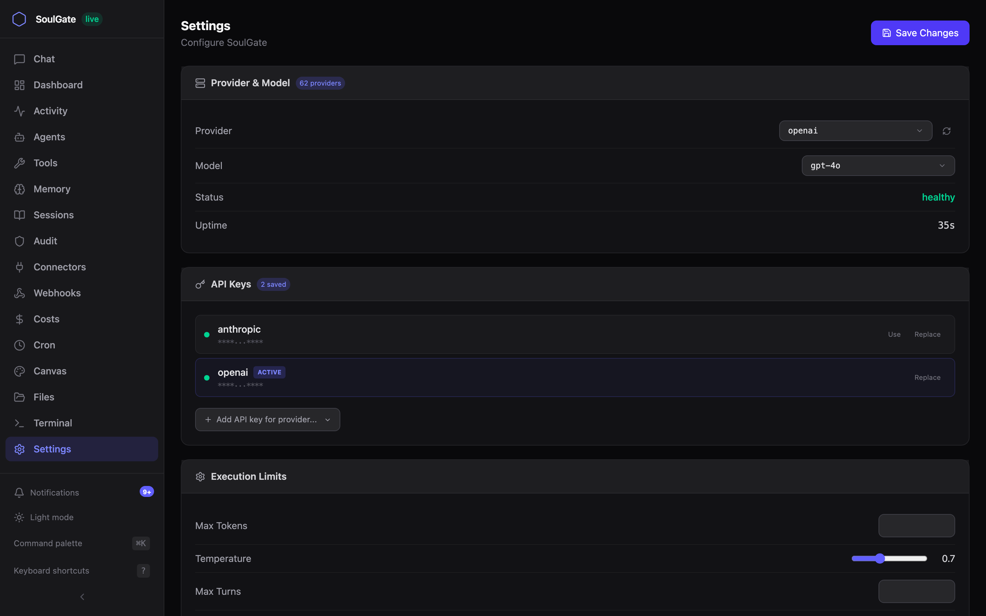Click the Canvas palette icon

(20, 371)
